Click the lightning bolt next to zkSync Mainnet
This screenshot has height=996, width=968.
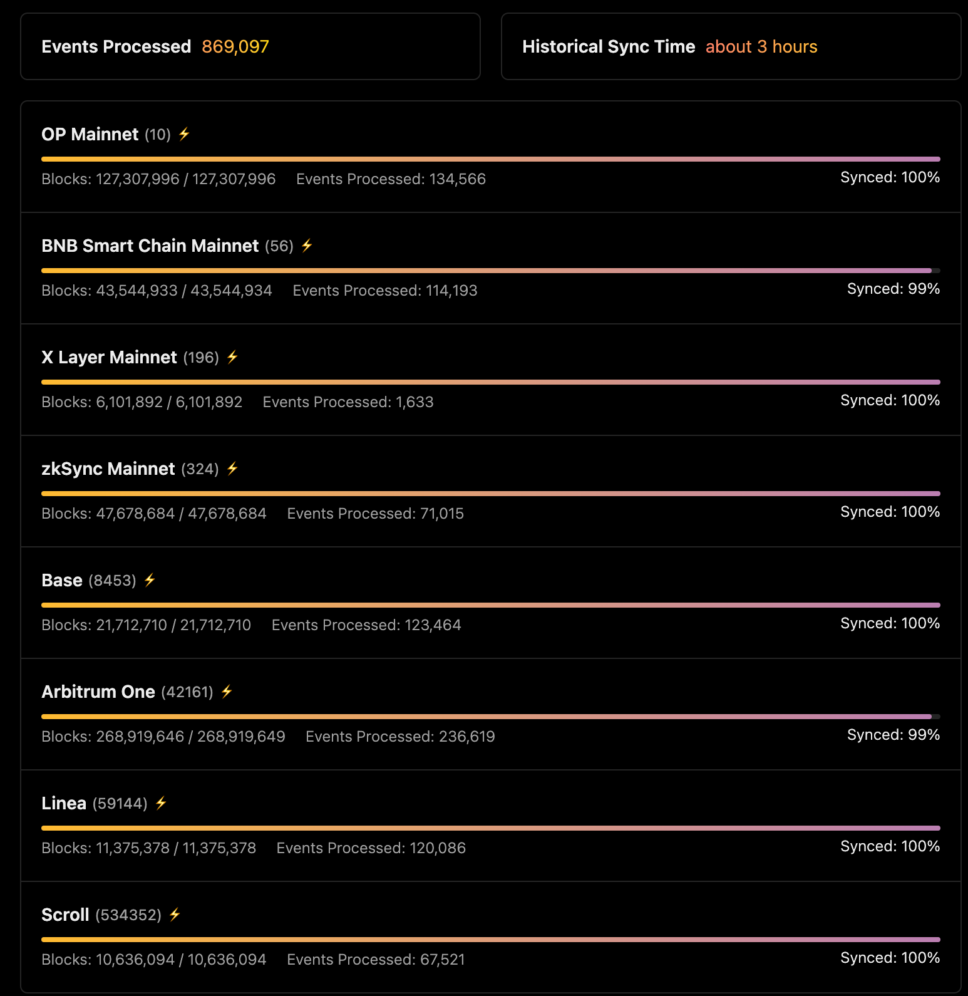click(x=232, y=469)
